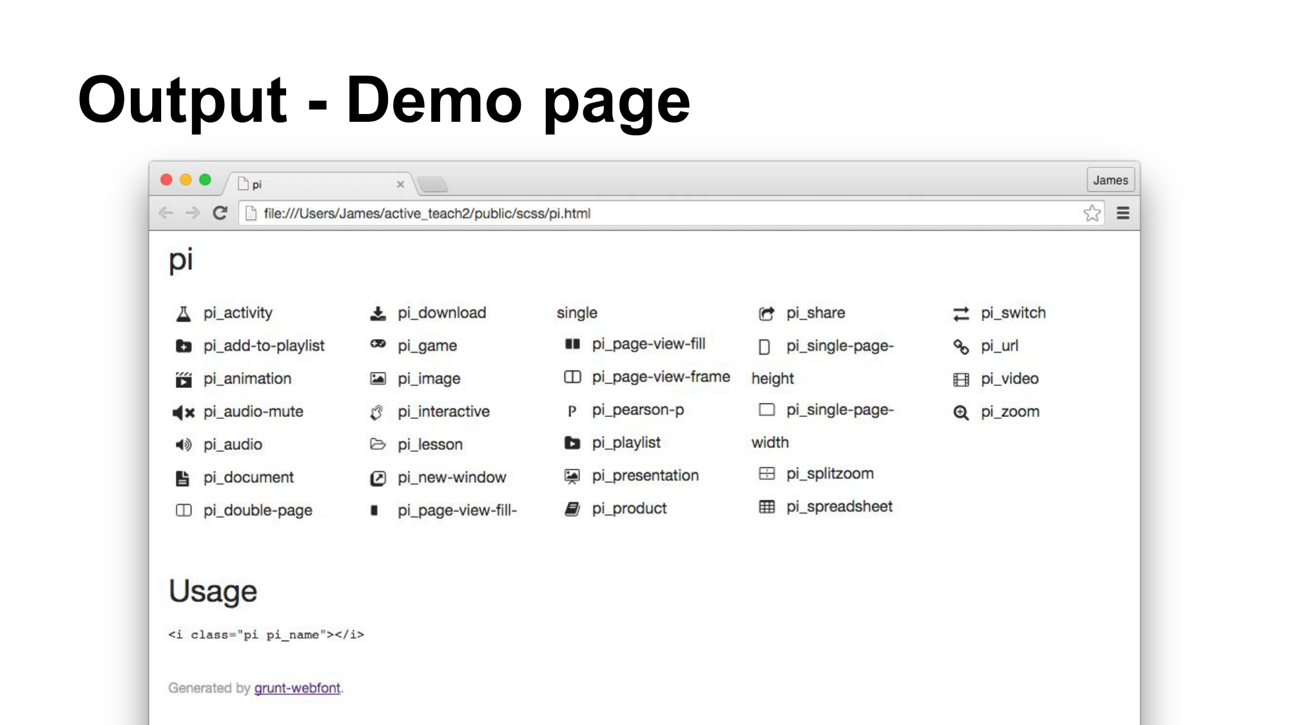Click the pi_game controller icon

click(378, 344)
